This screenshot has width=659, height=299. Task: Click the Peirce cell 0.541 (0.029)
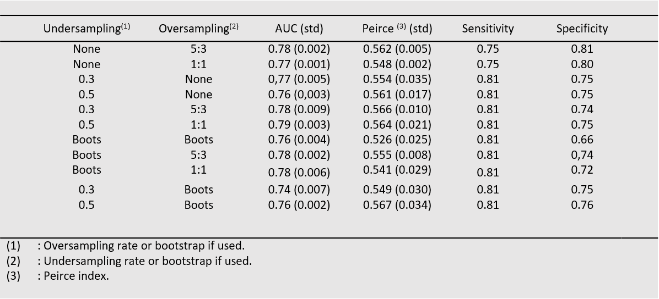click(397, 170)
